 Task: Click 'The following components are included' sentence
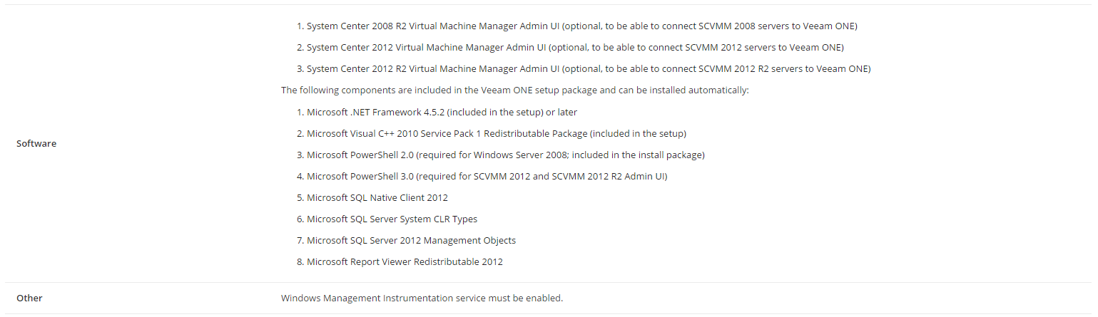(x=514, y=90)
